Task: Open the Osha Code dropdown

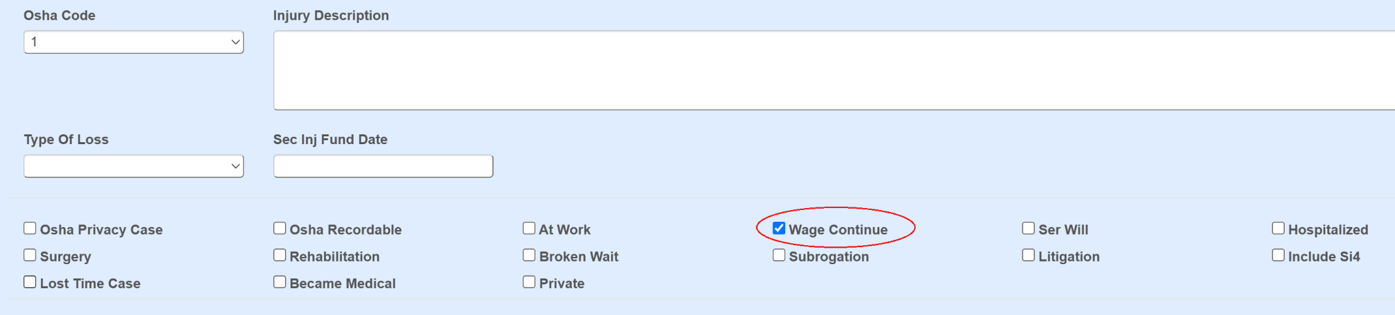Action: tap(134, 42)
